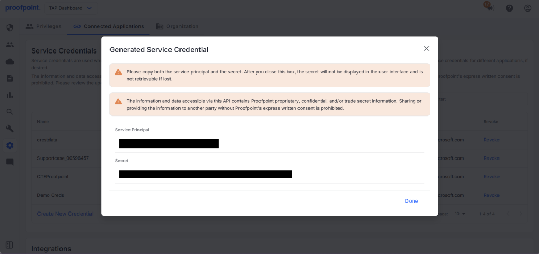
Task: Open the bar chart sidebar icon
Action: tap(9, 95)
